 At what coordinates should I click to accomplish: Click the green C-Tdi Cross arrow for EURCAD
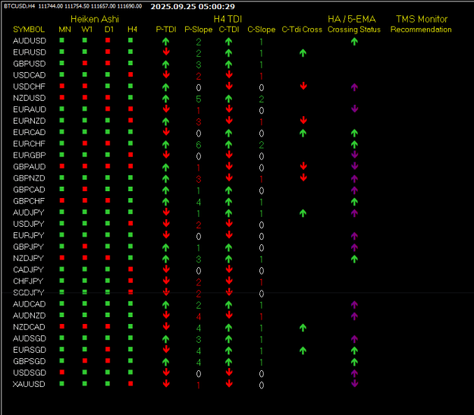coord(303,133)
